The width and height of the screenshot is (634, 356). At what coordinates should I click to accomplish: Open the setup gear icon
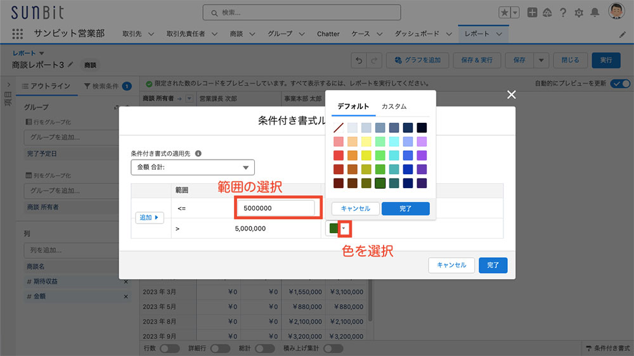pos(579,13)
